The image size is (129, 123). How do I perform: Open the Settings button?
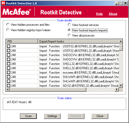click(x=52, y=116)
